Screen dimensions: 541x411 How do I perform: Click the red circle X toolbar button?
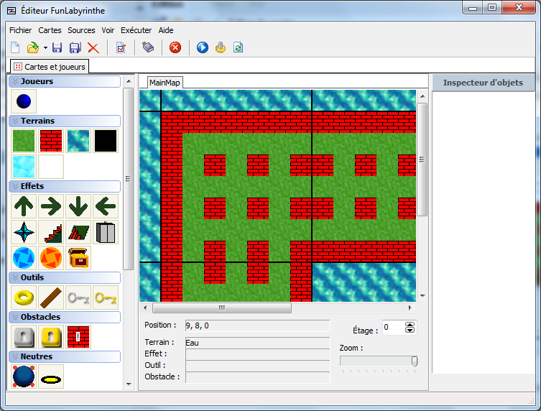click(175, 47)
